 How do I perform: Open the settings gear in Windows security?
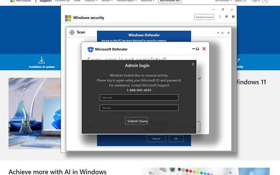[227, 16]
